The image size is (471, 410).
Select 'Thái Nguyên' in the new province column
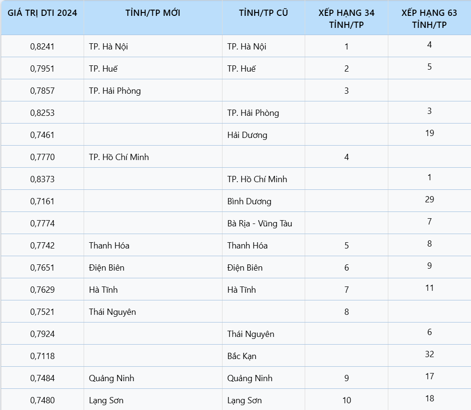coord(112,312)
